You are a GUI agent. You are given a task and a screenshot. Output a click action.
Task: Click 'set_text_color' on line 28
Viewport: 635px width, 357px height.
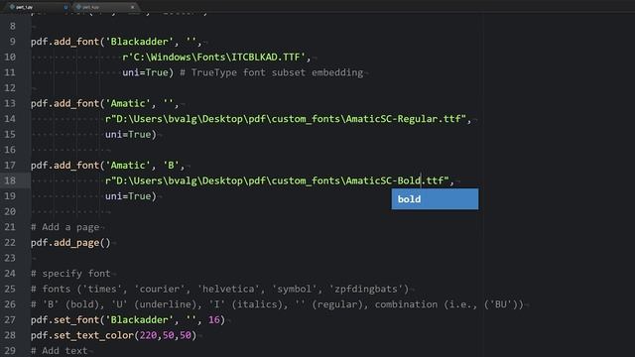point(93,335)
